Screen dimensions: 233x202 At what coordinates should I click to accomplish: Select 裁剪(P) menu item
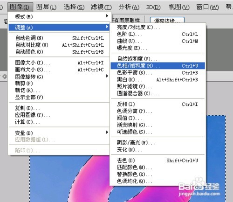coord(59,84)
